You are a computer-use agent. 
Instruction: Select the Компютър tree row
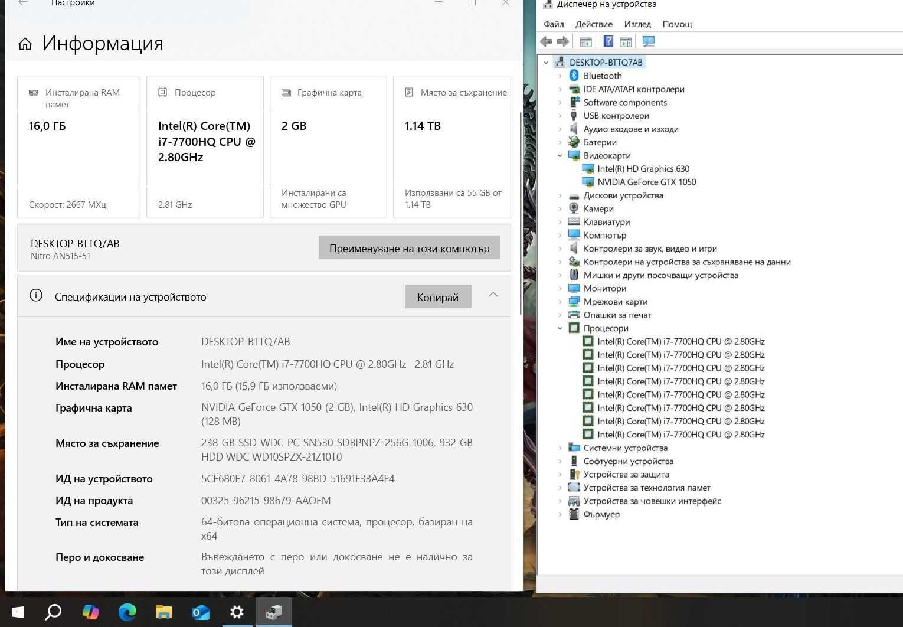tap(604, 236)
